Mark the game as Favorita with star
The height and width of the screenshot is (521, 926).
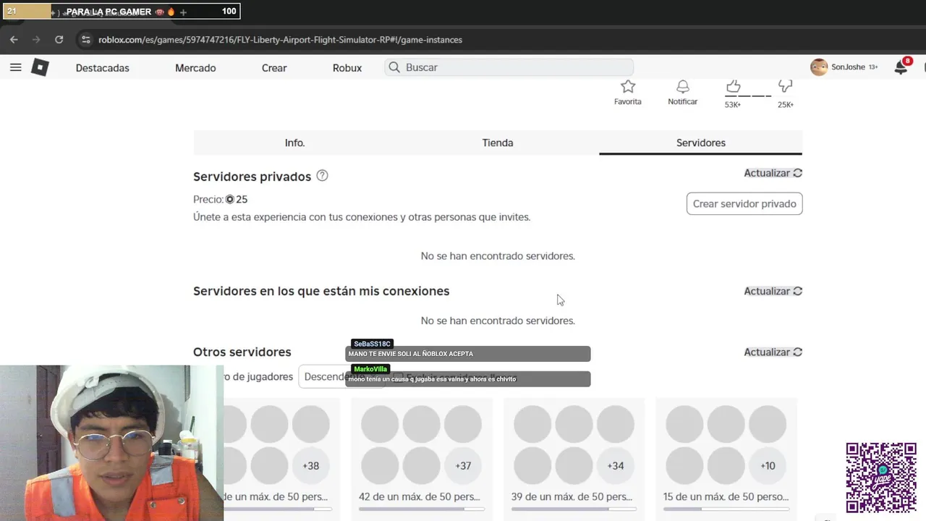(628, 87)
